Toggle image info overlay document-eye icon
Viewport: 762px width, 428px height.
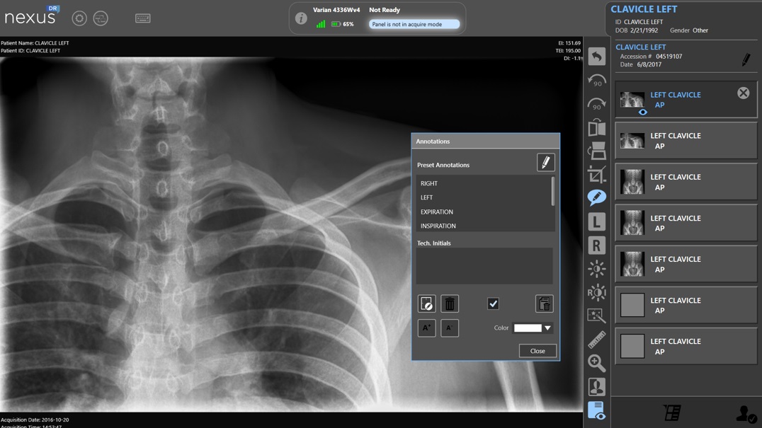point(597,410)
